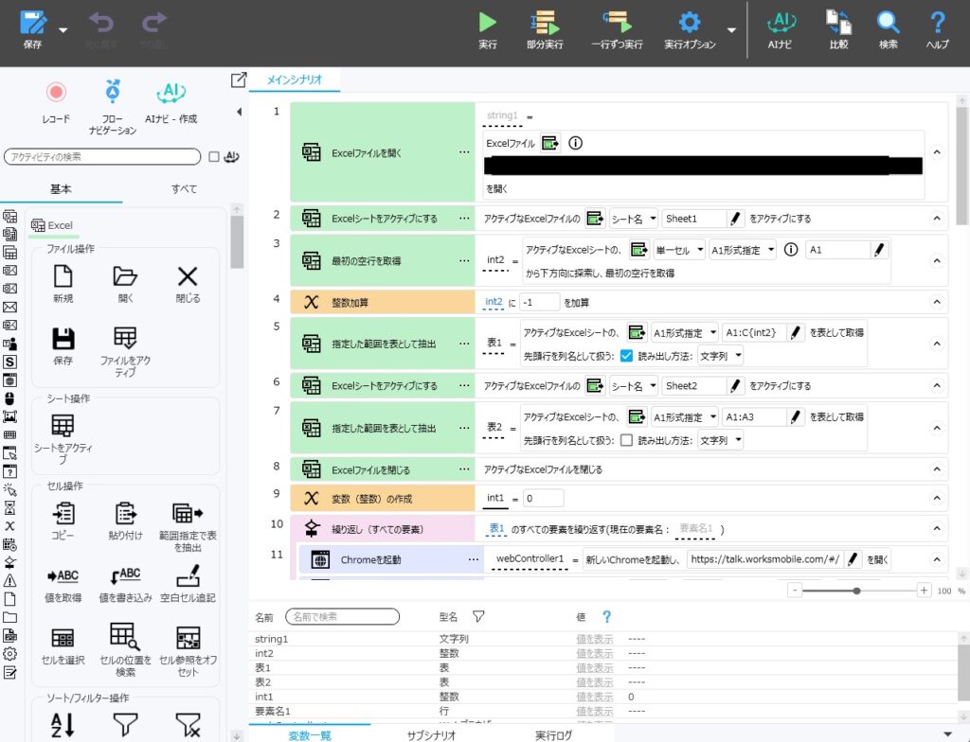Select the Excel 保存 activity

point(63,345)
